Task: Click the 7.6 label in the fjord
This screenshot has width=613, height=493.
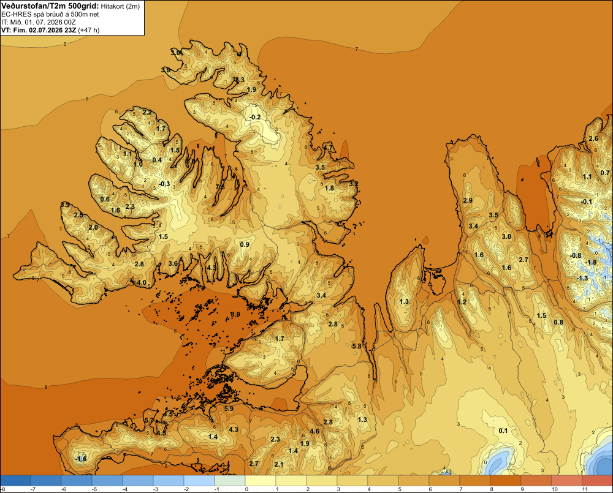Action: [221, 187]
